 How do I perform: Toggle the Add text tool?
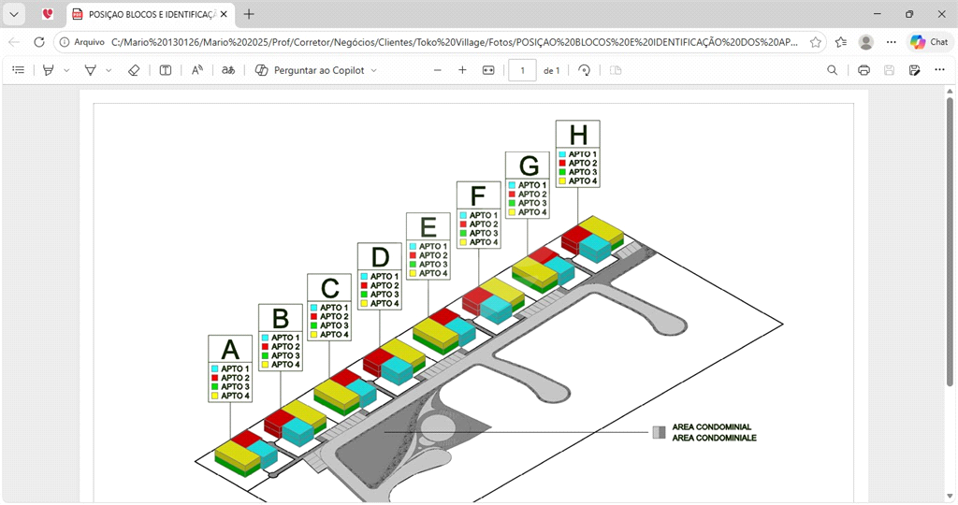point(166,70)
